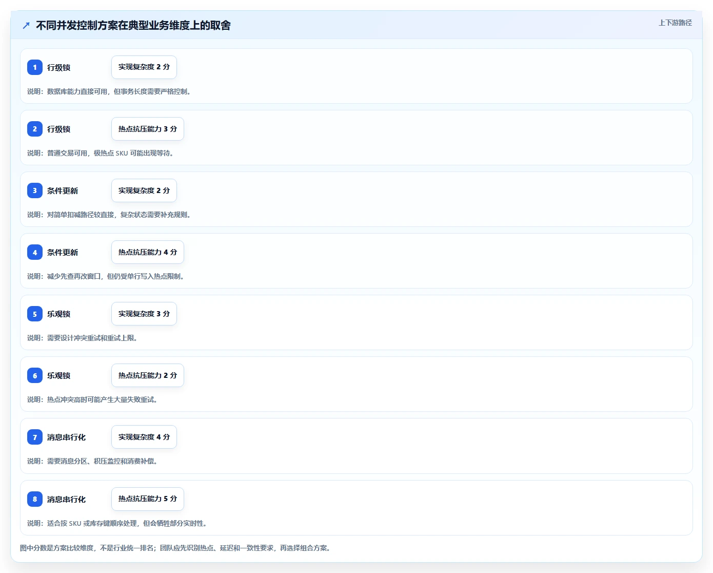Click 乐观锁 label in row 5
The height and width of the screenshot is (573, 713).
[x=58, y=314]
